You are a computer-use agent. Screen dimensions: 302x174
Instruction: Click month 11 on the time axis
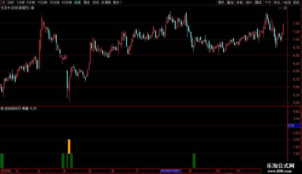tap(238, 171)
